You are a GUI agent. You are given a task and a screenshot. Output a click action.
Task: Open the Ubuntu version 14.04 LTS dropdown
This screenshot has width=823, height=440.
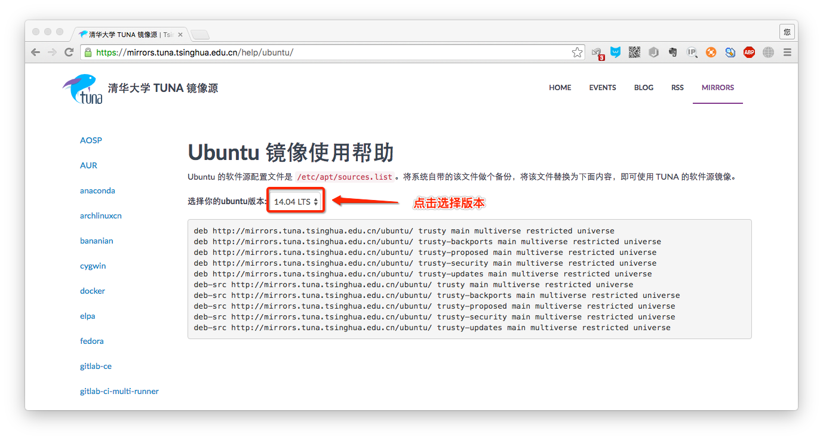click(x=296, y=202)
